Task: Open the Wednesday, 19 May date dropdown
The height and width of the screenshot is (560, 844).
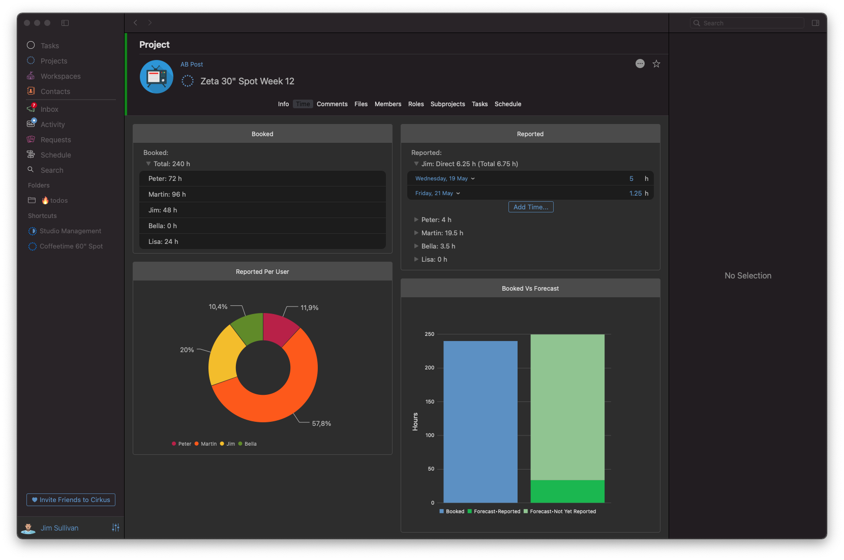Action: (x=445, y=178)
